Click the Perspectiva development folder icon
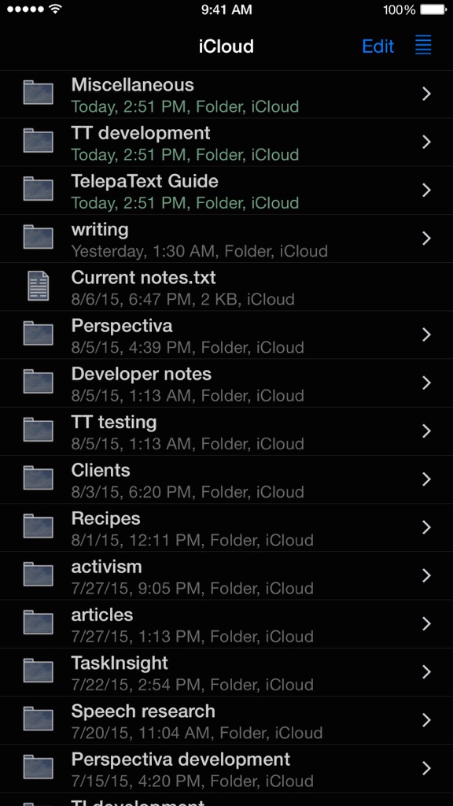Screen dimensions: 453x806 coord(38,767)
